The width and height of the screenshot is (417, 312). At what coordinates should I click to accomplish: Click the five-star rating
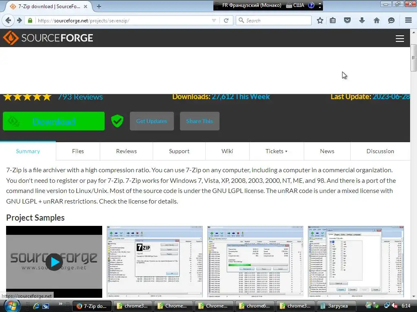(x=27, y=97)
